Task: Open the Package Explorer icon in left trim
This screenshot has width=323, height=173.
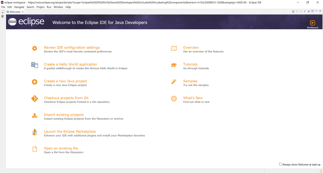Action: coord(3,16)
